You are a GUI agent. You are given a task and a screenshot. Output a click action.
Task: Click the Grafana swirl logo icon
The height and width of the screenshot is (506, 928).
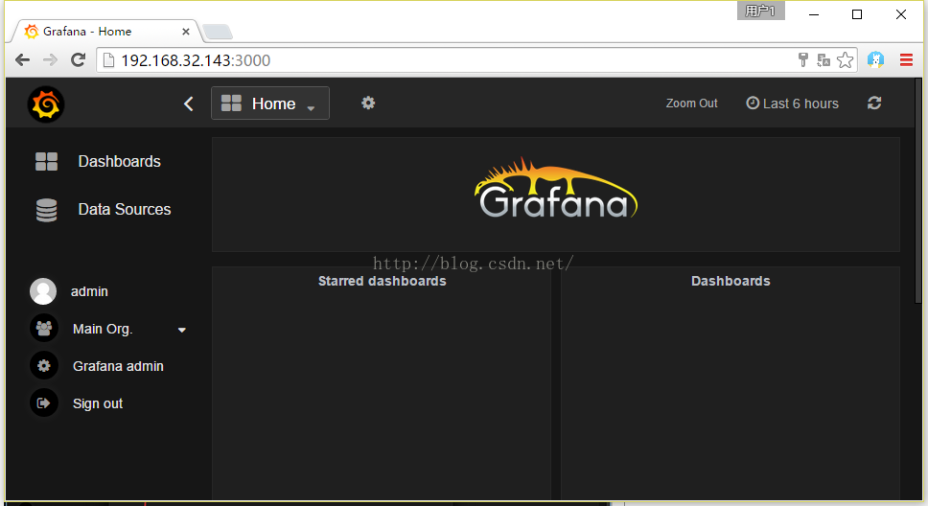tap(46, 104)
